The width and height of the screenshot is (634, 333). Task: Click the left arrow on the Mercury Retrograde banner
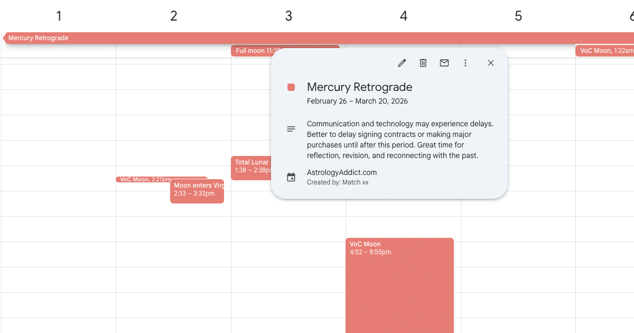pos(4,38)
